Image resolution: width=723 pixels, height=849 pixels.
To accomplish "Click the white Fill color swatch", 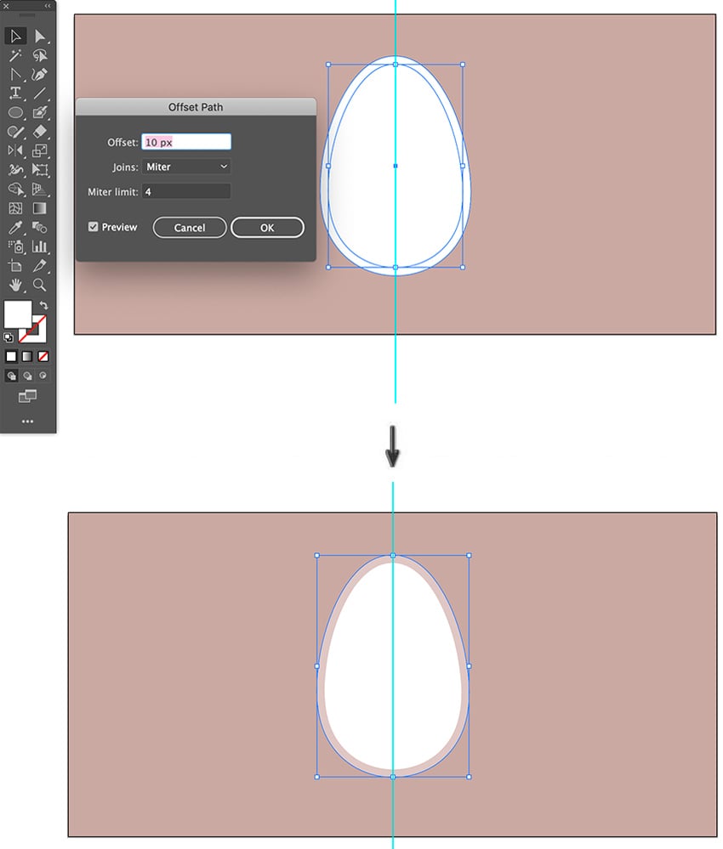I will coord(18,314).
